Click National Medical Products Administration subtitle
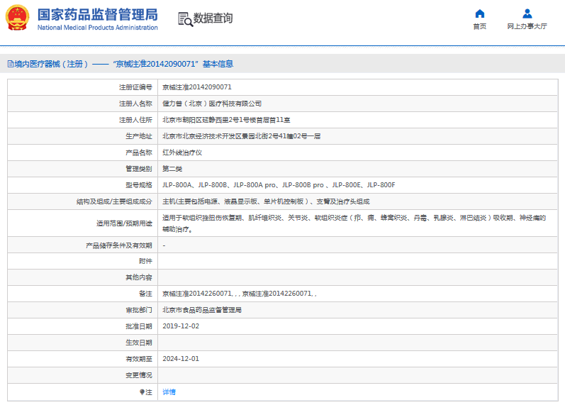565x405 pixels. [98, 28]
